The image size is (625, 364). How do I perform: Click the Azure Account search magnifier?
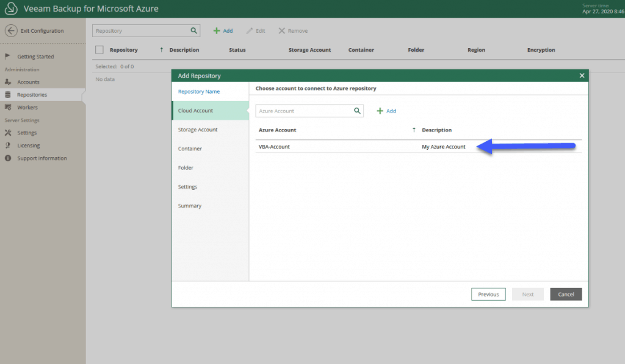click(x=357, y=111)
